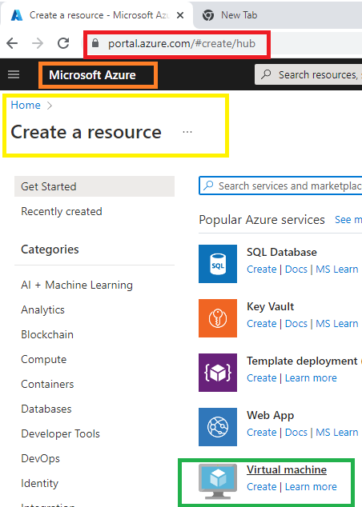Click Create under Template deployment
The image size is (362, 507).
pyautogui.click(x=262, y=377)
